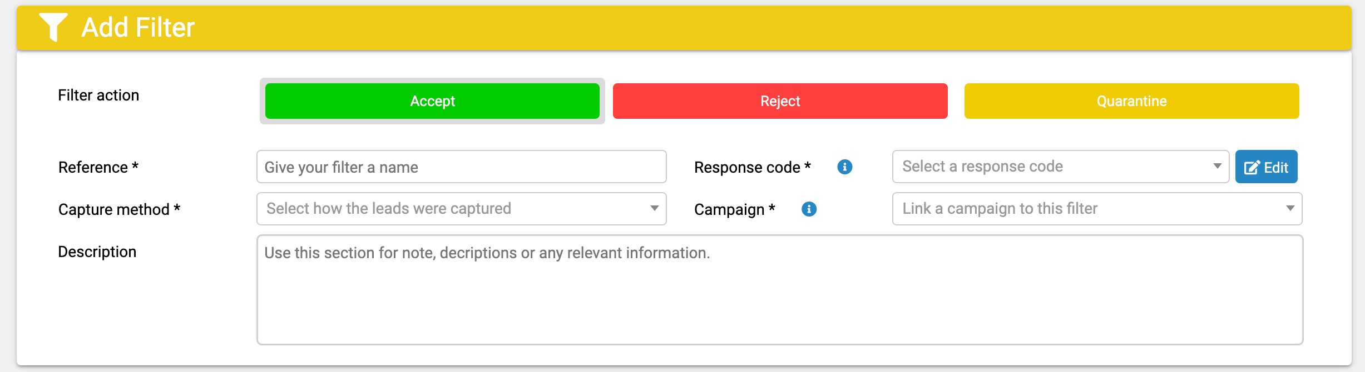Open the Capture method dropdown arrow
The width and height of the screenshot is (1365, 372).
654,209
